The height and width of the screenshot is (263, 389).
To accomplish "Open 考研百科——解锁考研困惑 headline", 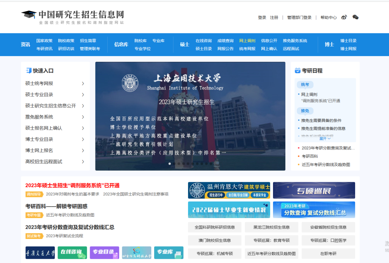I will click(56, 206).
